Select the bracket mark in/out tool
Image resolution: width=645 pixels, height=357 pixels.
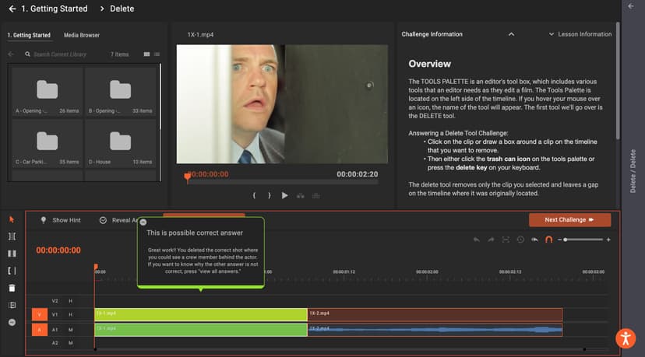(x=12, y=271)
